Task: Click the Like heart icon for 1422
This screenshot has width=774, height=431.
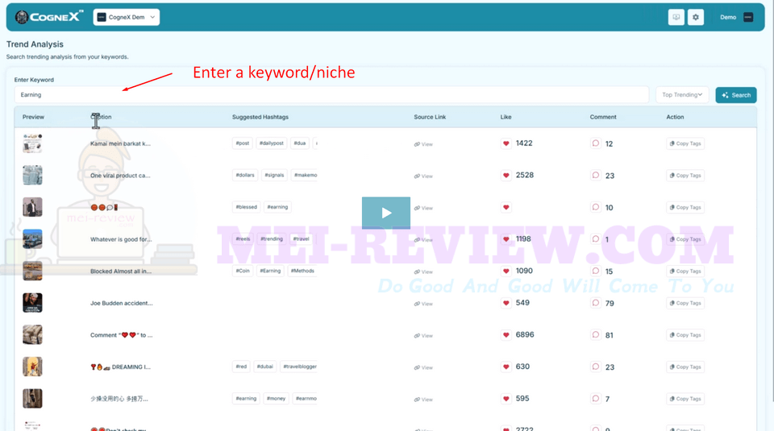Action: 506,143
